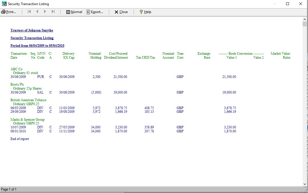
Task: Click the 207.78 tax credit value
Action: (149, 131)
